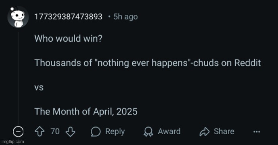
Task: Click the Award text label
Action: [x=169, y=131]
